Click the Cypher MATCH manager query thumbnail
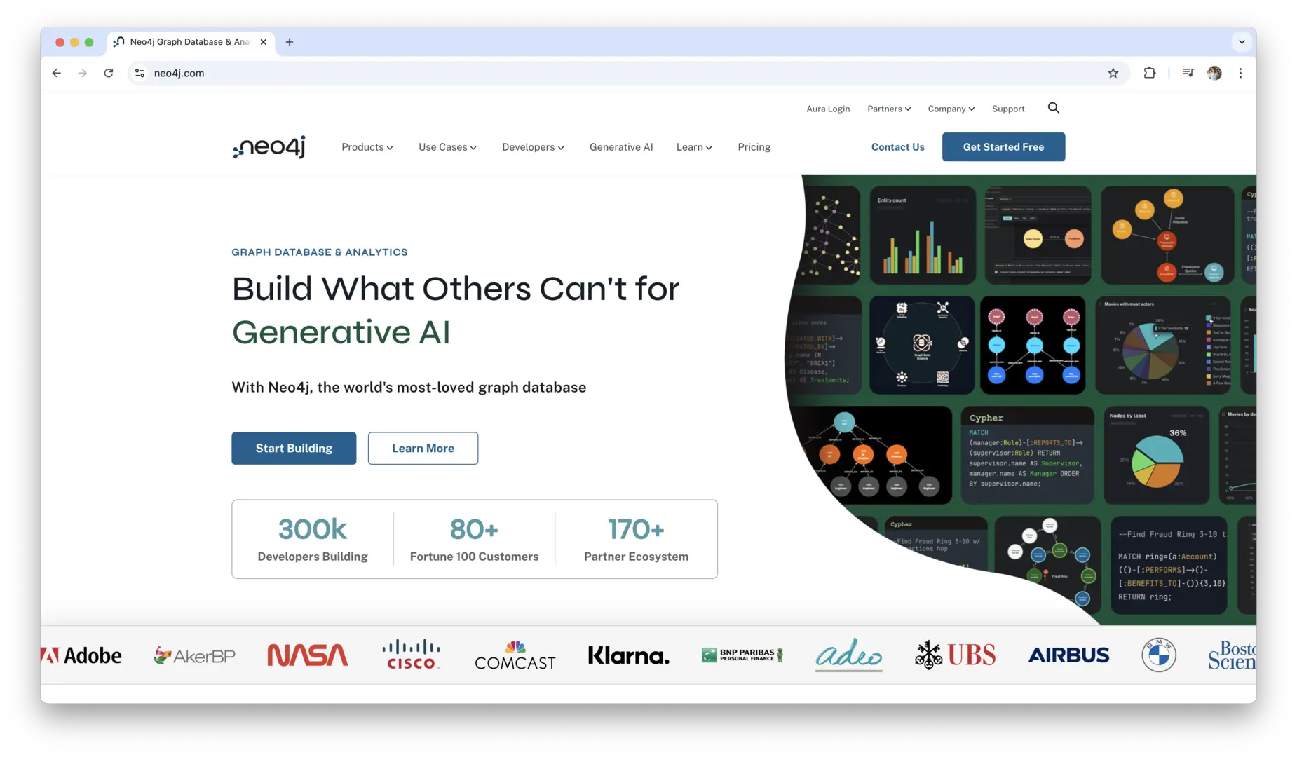Image resolution: width=1297 pixels, height=757 pixels. [1027, 455]
